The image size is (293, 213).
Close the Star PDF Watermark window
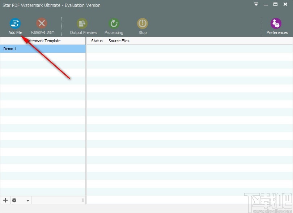[x=285, y=4]
